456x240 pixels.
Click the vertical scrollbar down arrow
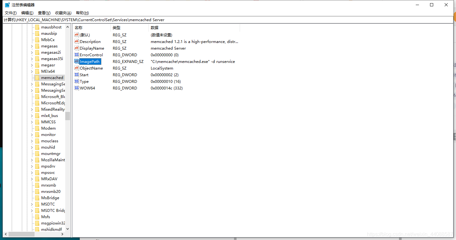point(67,228)
